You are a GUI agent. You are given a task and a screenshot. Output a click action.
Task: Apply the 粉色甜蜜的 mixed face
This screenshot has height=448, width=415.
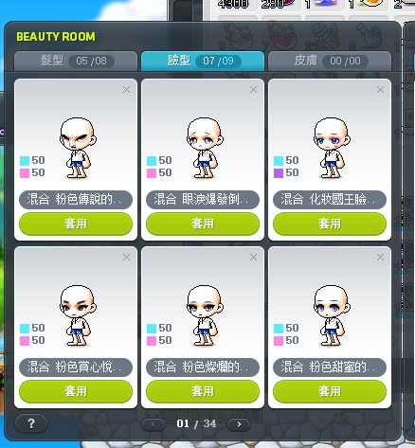tap(330, 391)
